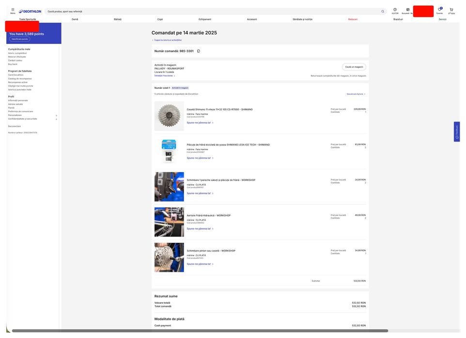
Task: Open the Favorite heart icon
Action: (x=439, y=11)
